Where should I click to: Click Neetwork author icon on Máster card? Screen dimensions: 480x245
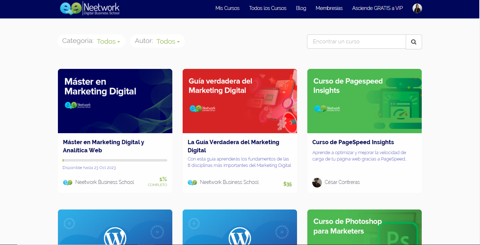point(68,183)
